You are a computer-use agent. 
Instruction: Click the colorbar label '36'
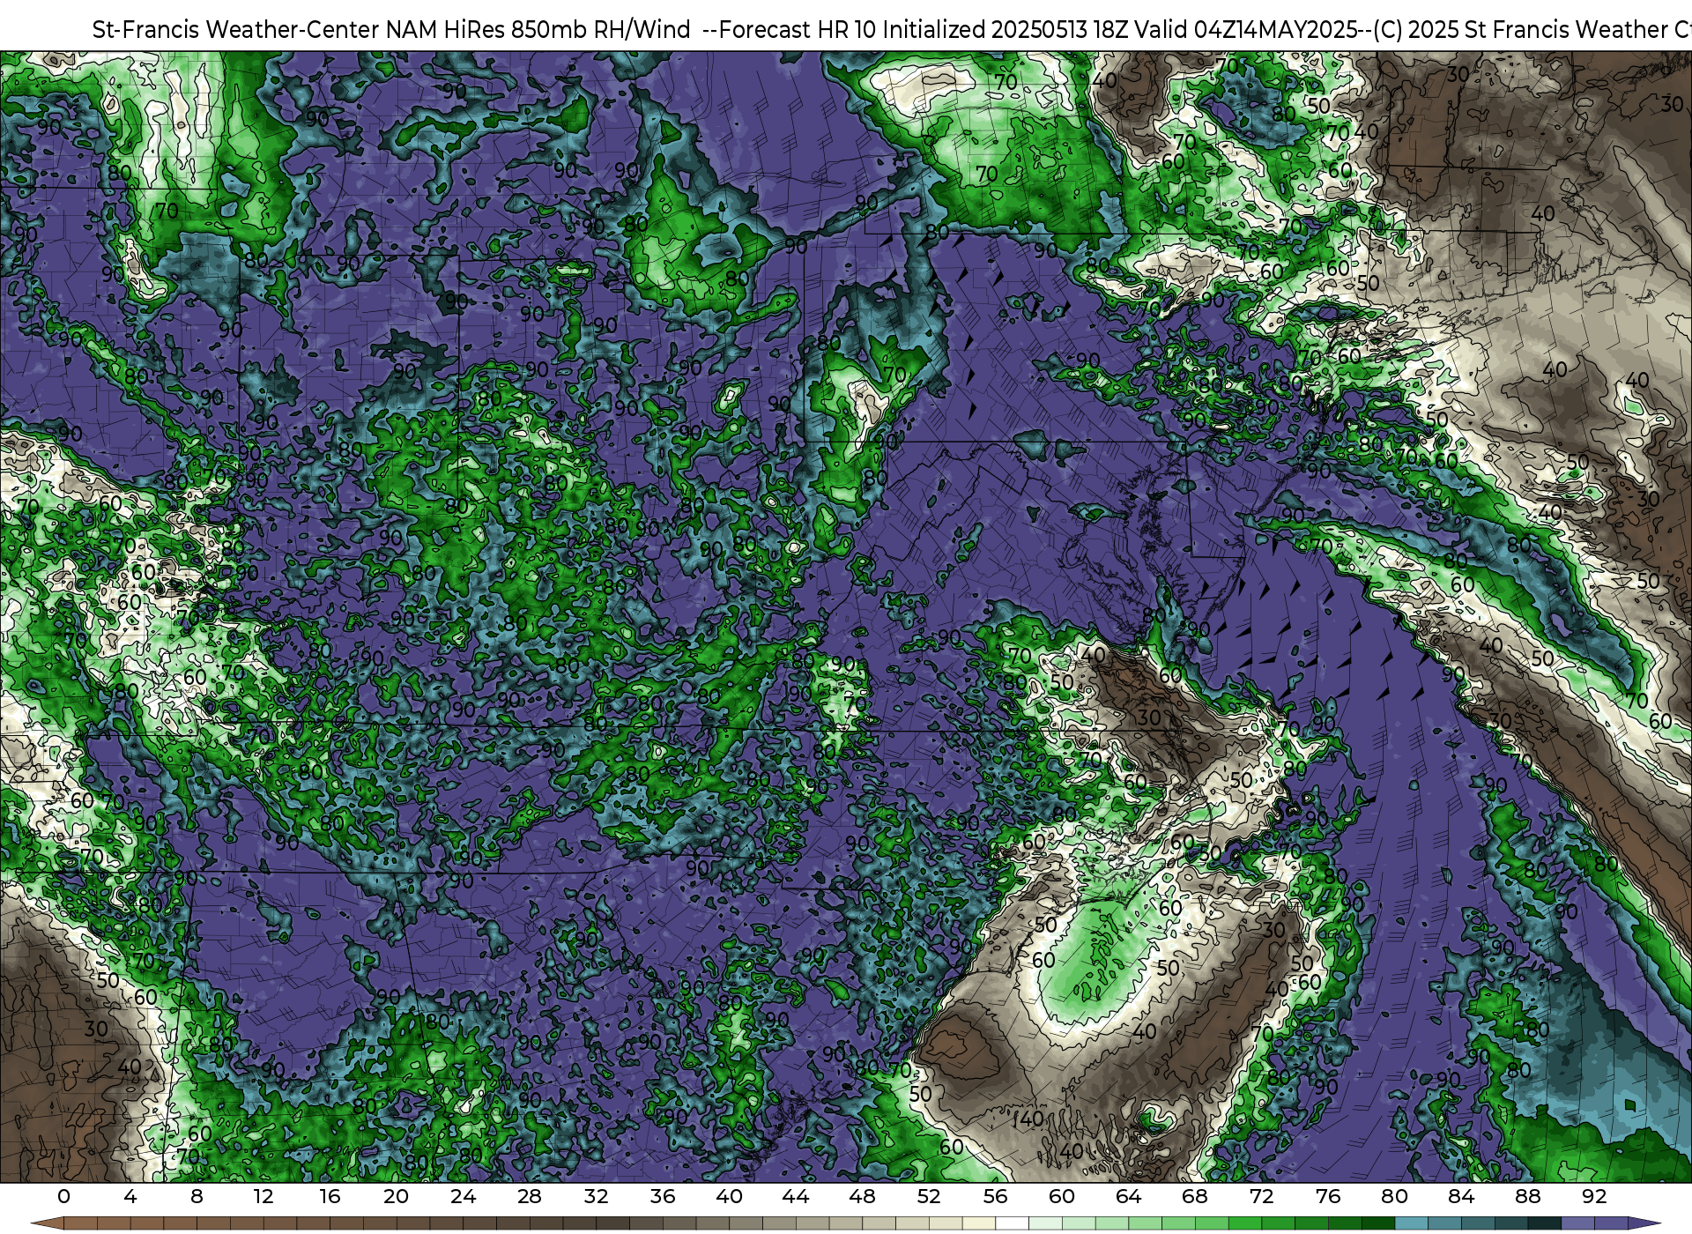(663, 1196)
